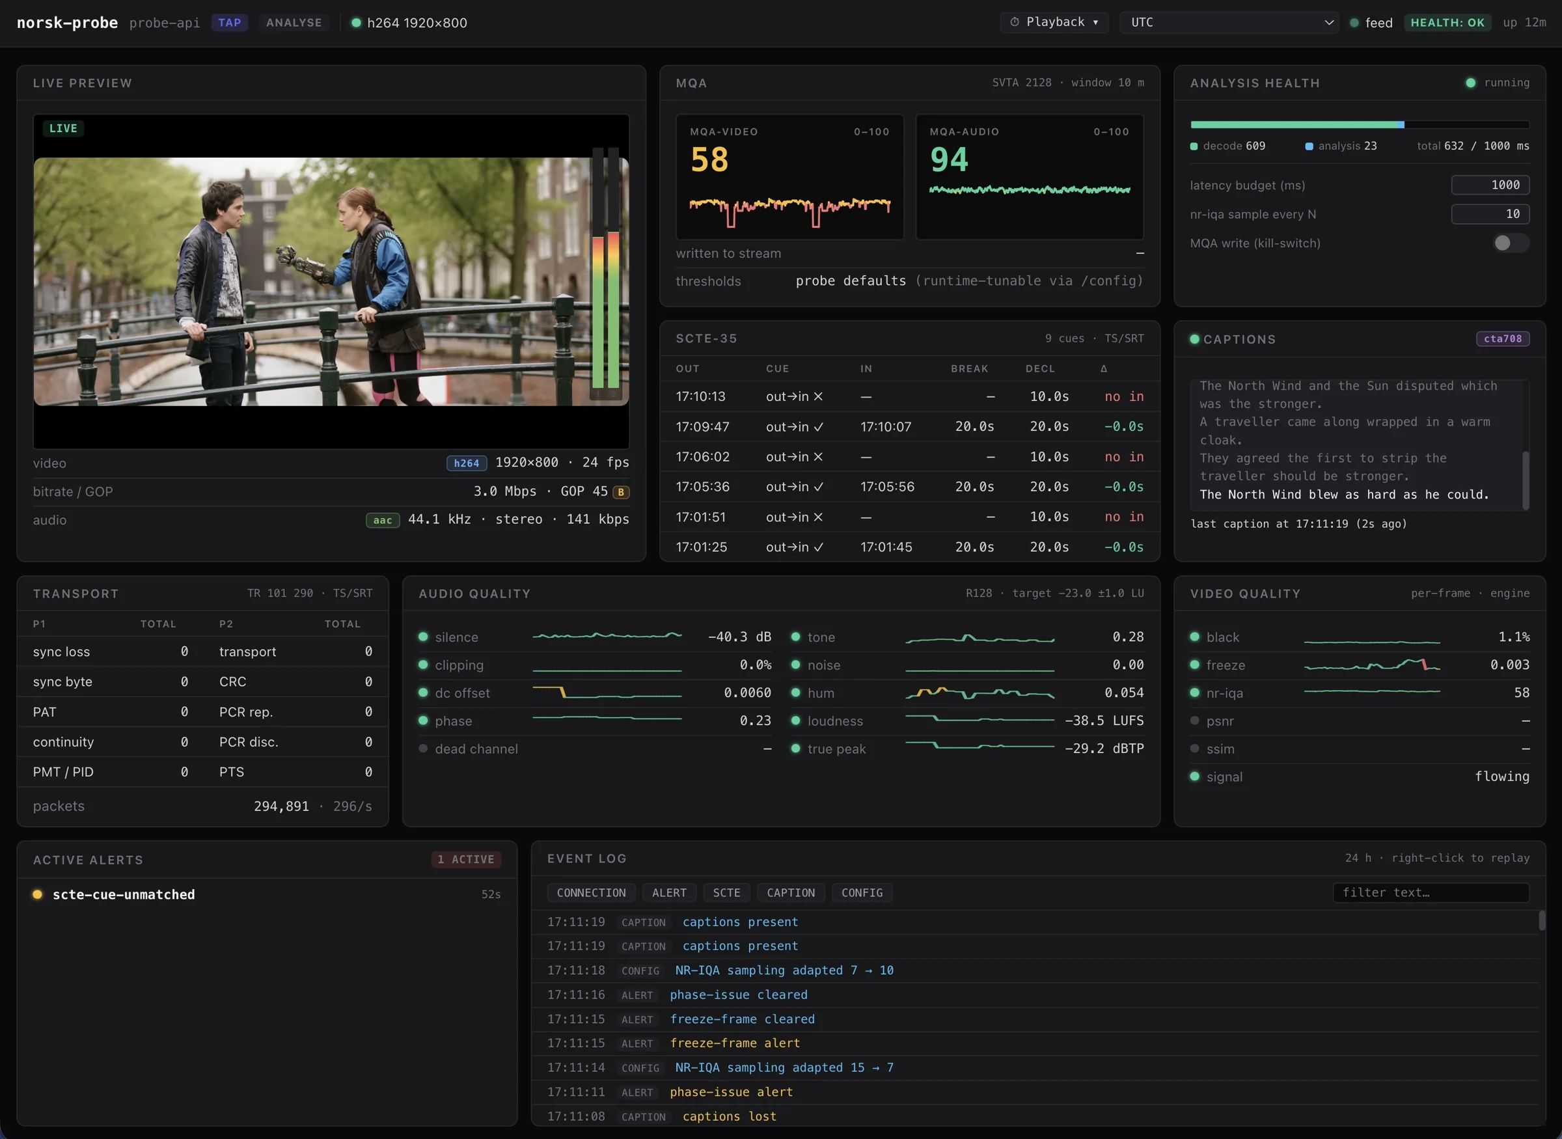This screenshot has width=1562, height=1139.
Task: Open the UTC timezone selector
Action: pyautogui.click(x=1229, y=22)
